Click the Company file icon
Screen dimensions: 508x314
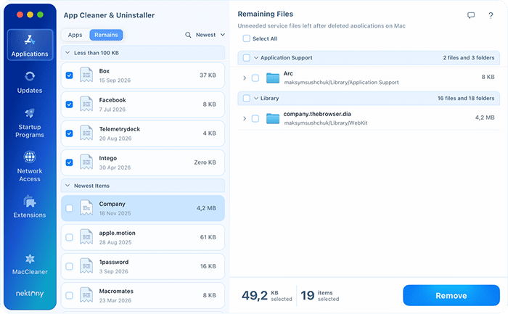click(86, 208)
